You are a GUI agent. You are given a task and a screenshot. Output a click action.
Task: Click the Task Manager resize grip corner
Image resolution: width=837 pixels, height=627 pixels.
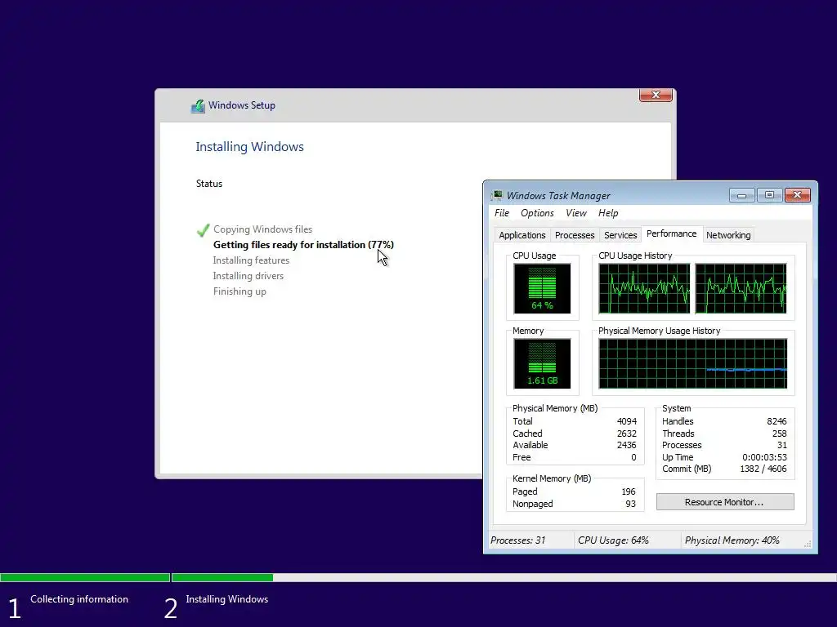808,544
